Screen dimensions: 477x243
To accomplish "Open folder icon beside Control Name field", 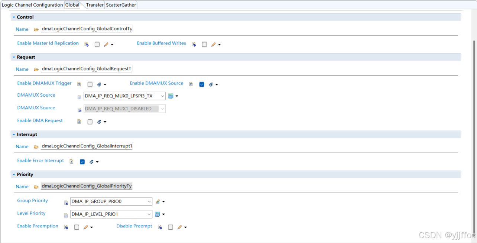I will pos(36,29).
